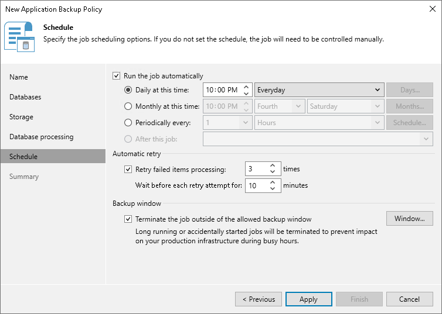The width and height of the screenshot is (442, 314).
Task: Cancel the backup policy wizard
Action: click(x=410, y=299)
